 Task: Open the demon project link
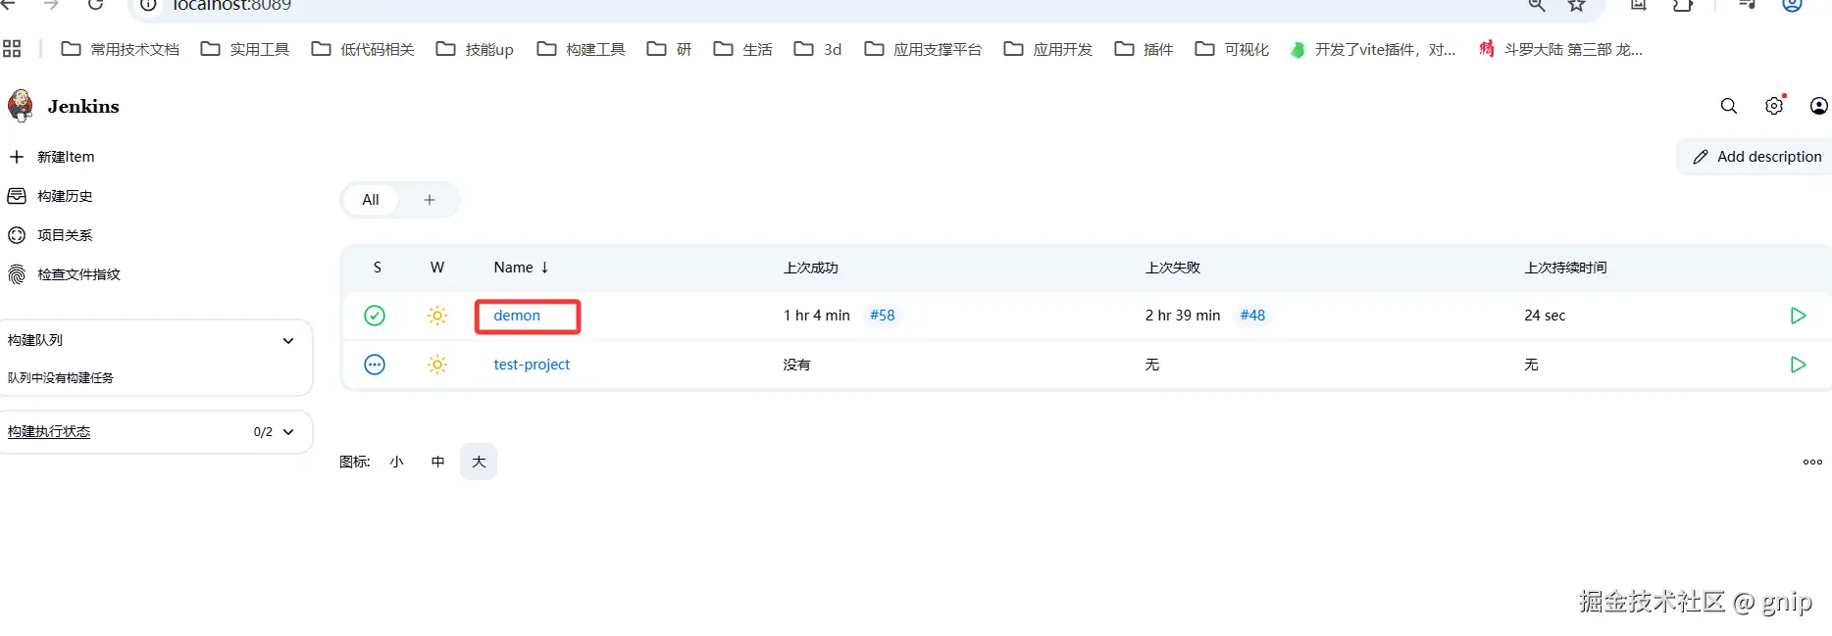(517, 316)
